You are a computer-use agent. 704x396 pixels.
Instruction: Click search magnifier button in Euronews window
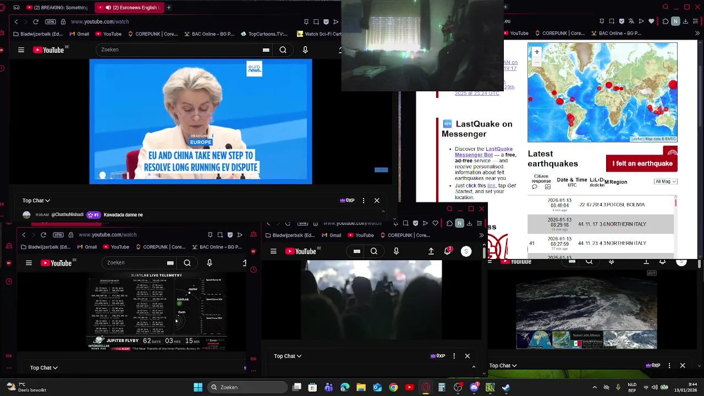[x=283, y=50]
